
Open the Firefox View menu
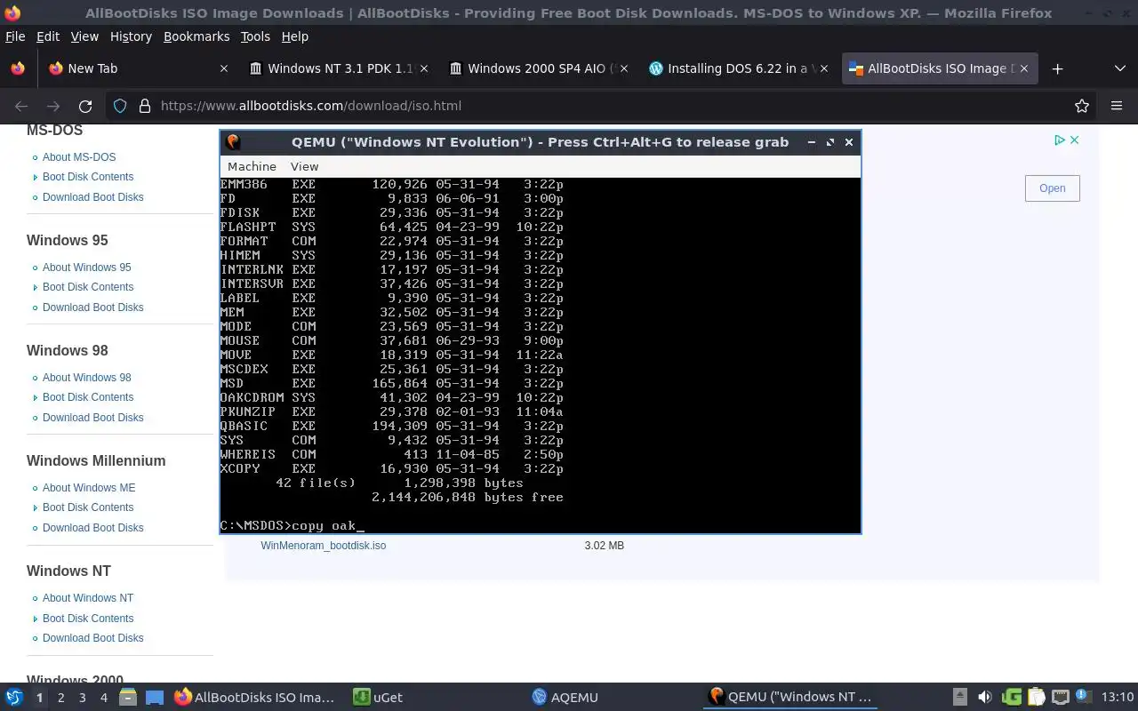click(x=84, y=36)
